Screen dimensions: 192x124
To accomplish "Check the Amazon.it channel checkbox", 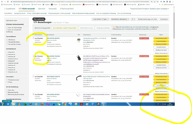I will click(7, 52).
